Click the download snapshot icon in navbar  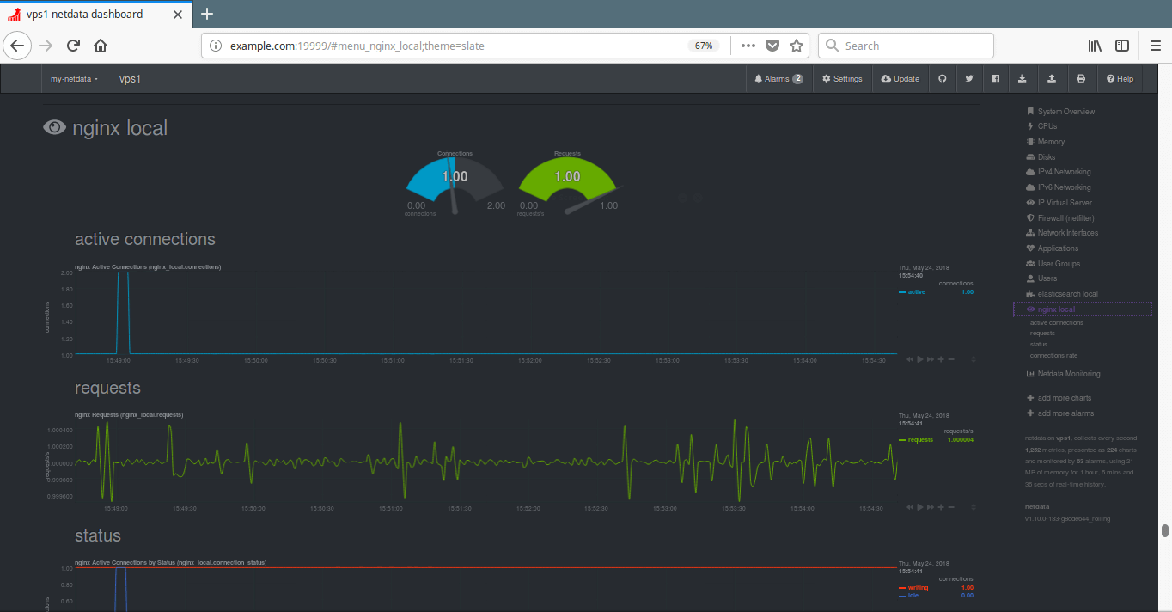[1022, 79]
